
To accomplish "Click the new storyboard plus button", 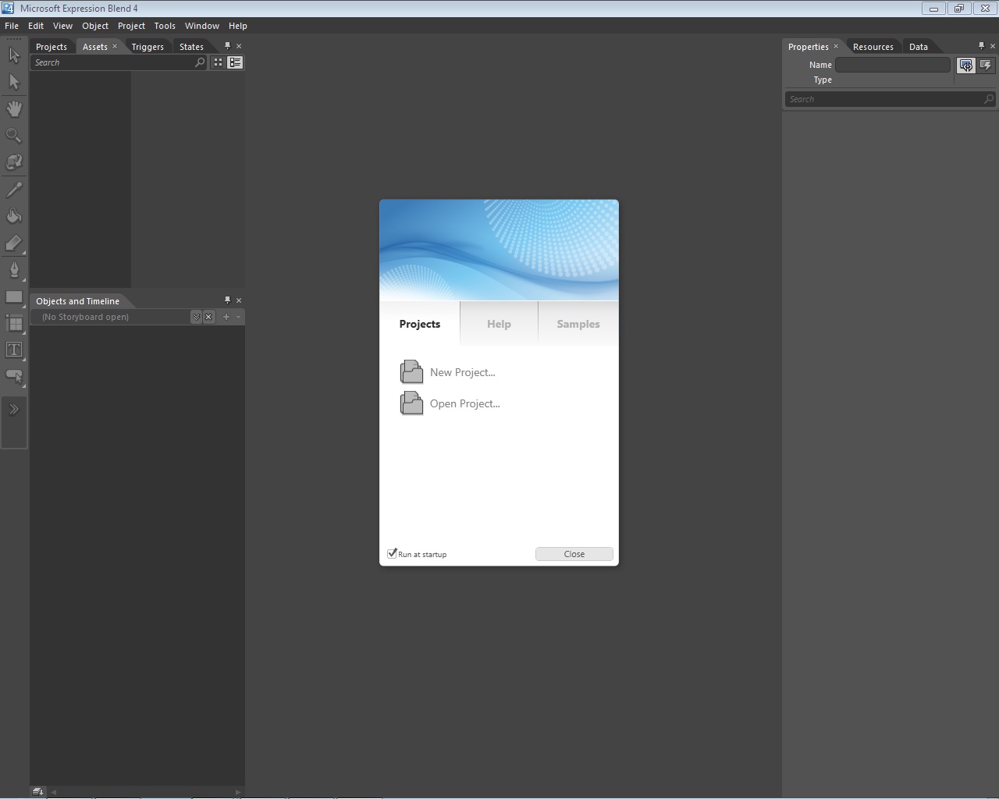I will [226, 317].
